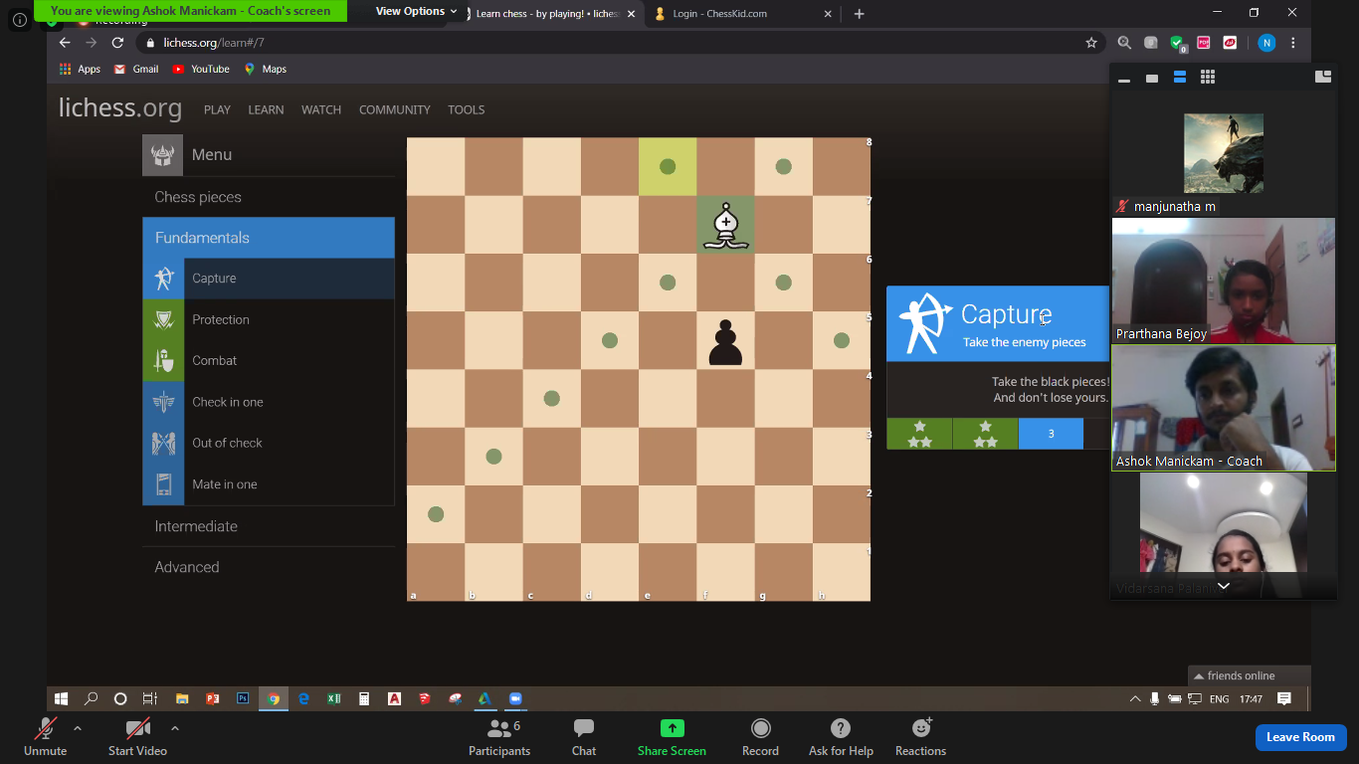Click the Leave Room button
The image size is (1359, 764).
1300,737
